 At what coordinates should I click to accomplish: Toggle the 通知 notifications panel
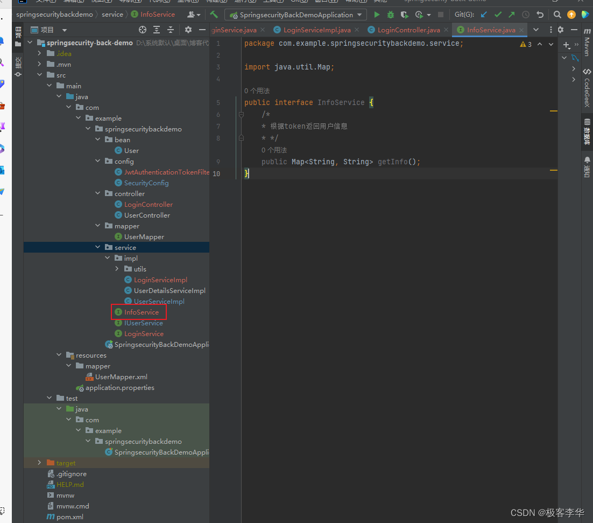point(587,167)
